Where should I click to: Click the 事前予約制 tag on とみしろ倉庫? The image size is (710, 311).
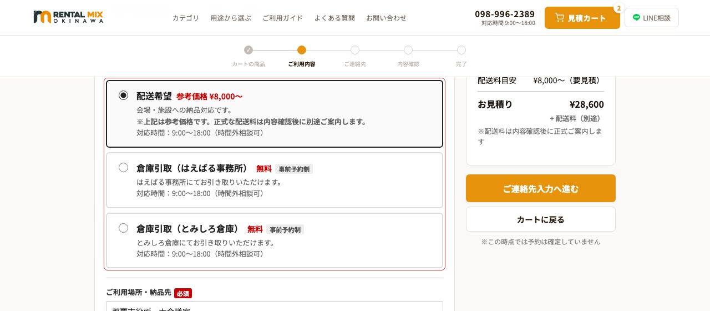click(285, 229)
